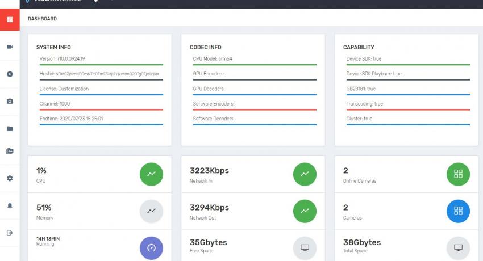Click the DASHBOARD page heading
Screen dimensions: 483x261
(42, 19)
